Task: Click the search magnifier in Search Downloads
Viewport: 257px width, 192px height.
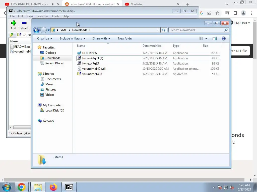Action: pyautogui.click(x=226, y=30)
